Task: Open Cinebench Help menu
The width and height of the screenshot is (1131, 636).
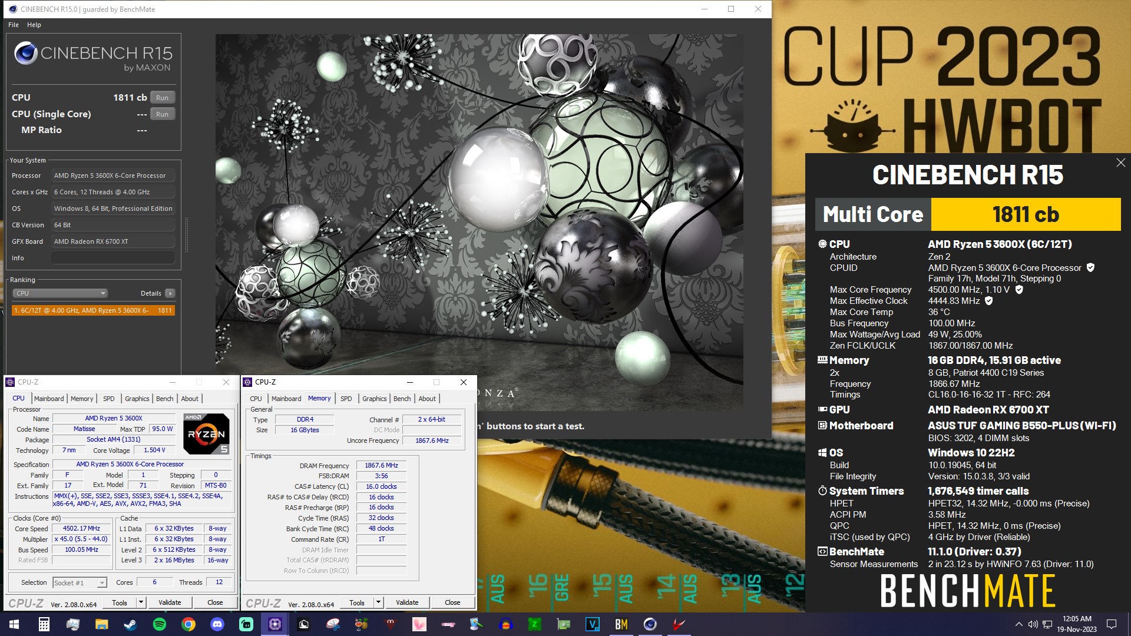Action: pyautogui.click(x=34, y=25)
